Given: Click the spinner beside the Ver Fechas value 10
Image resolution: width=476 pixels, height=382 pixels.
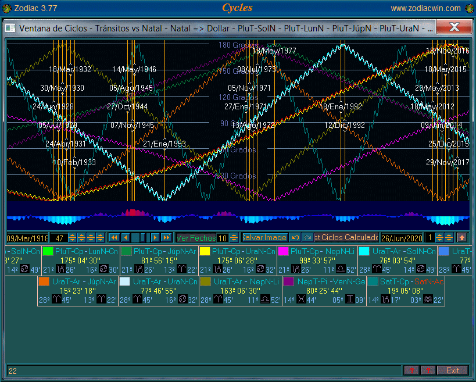Looking at the screenshot, I should point(234,238).
